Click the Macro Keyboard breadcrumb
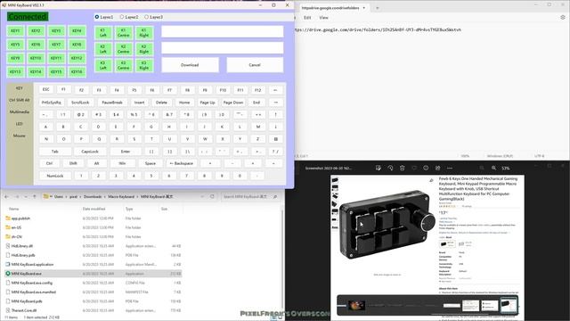 coord(121,196)
